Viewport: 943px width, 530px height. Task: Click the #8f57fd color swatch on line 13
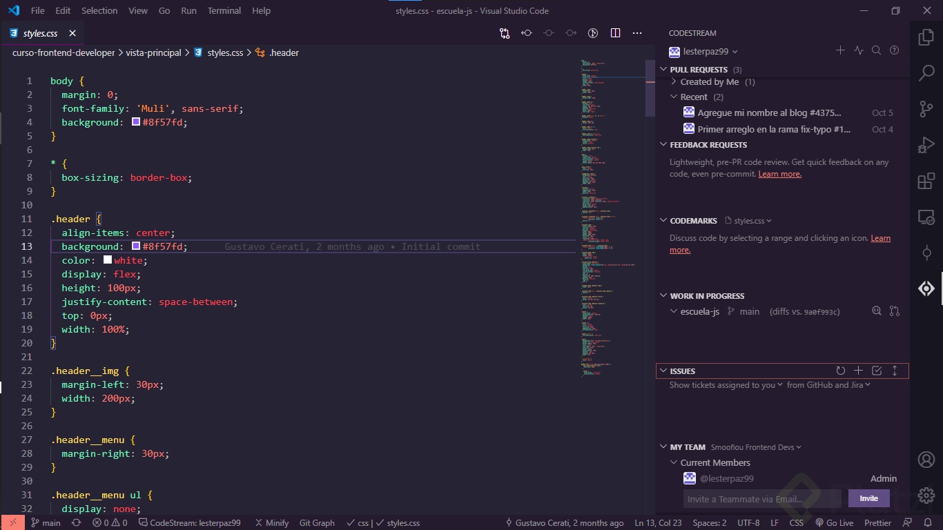tap(135, 246)
